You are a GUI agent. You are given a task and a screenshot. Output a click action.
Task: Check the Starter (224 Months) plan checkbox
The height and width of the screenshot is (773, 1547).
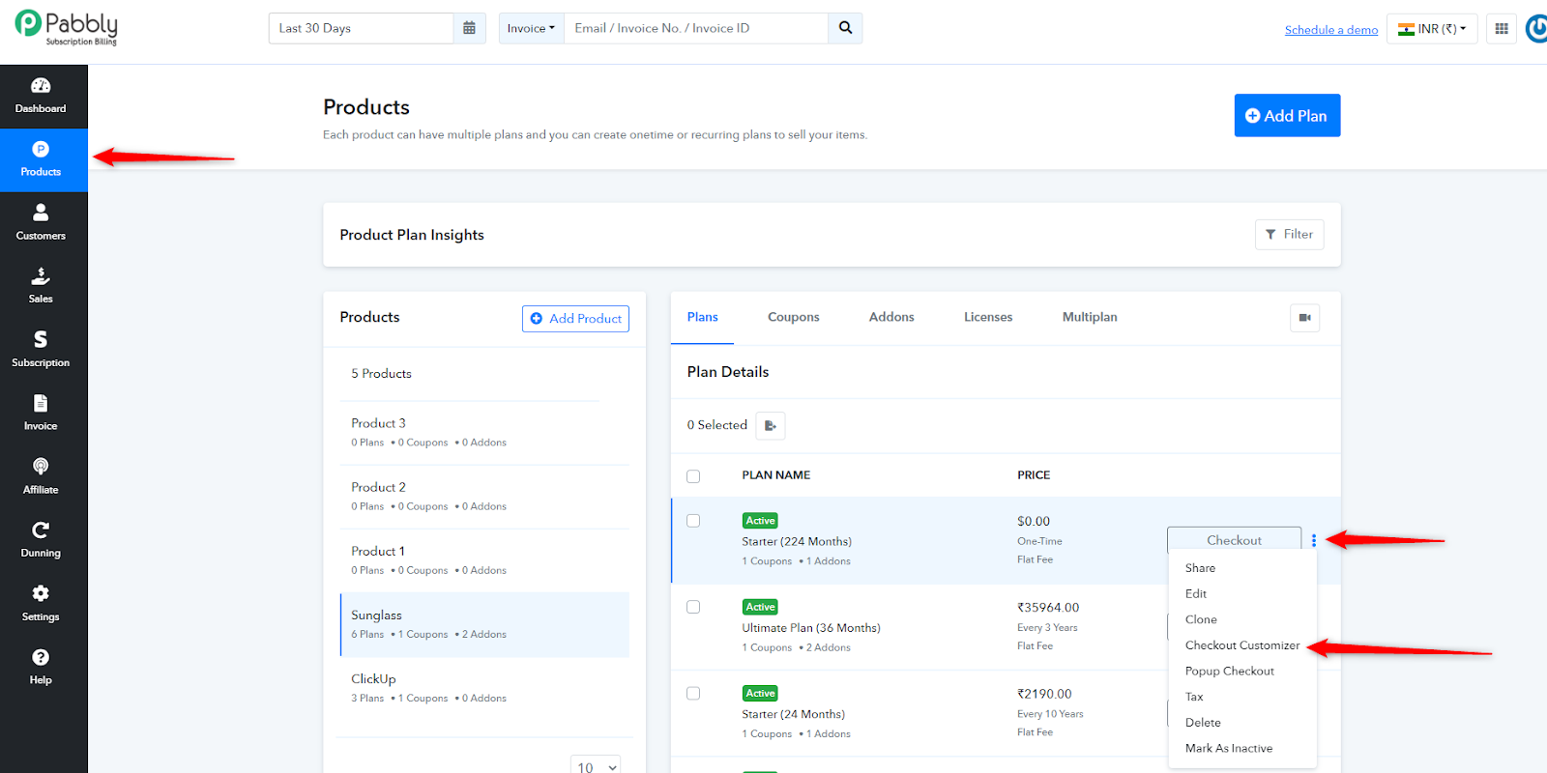click(693, 521)
